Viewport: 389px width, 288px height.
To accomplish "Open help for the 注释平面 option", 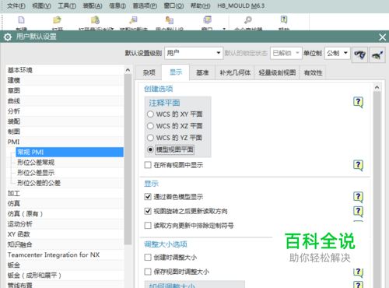I will (358, 102).
